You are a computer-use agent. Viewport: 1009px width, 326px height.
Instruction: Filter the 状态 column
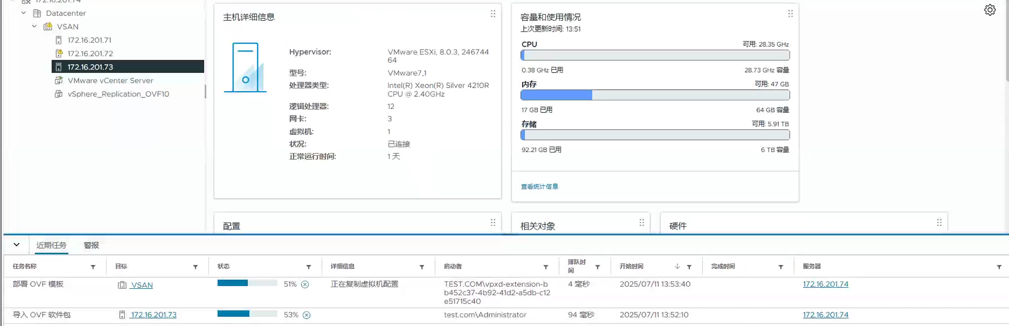308,267
